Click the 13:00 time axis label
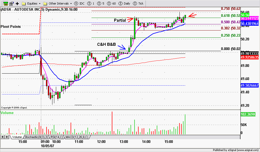 coord(124,142)
